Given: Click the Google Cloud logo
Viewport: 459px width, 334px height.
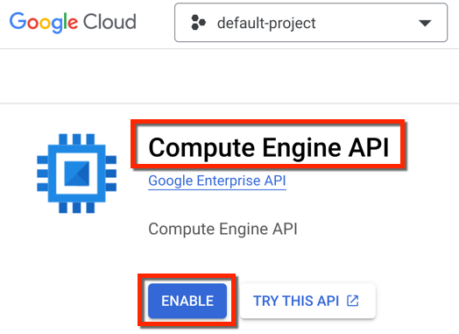Looking at the screenshot, I should [73, 22].
